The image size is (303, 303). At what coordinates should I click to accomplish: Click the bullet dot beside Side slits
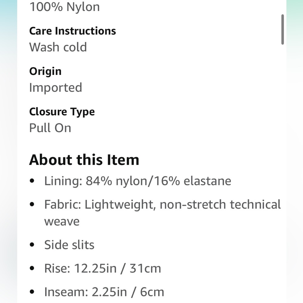coord(32,245)
